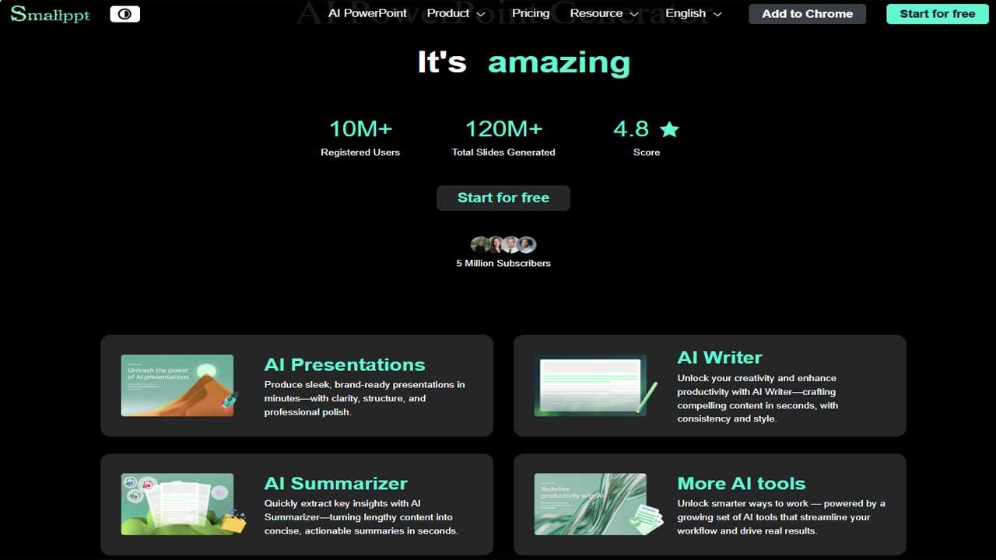Open the AI Summarizer heading

(x=336, y=484)
